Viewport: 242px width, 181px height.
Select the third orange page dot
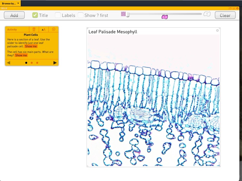tap(37, 63)
